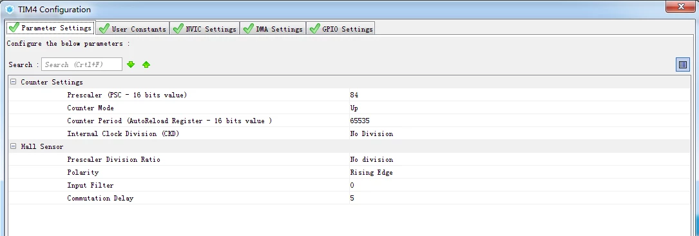Screen dimensions: 699x236
Task: Collapse the Counter Settings group
Action: pos(13,82)
